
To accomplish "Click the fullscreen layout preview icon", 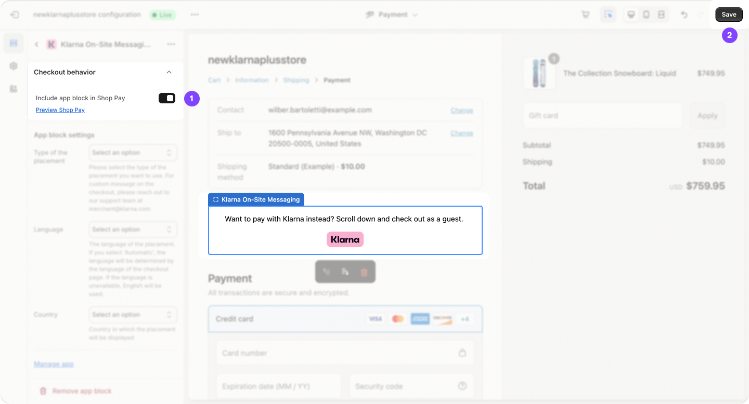I will 661,15.
